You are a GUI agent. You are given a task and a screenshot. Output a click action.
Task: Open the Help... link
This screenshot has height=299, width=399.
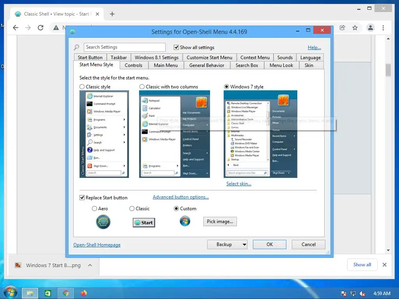314,47
